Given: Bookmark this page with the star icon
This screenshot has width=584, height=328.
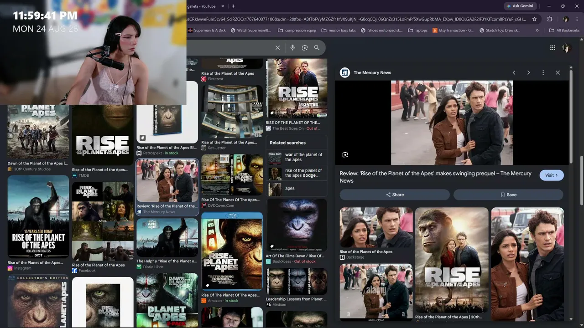Looking at the screenshot, I should click(x=534, y=19).
